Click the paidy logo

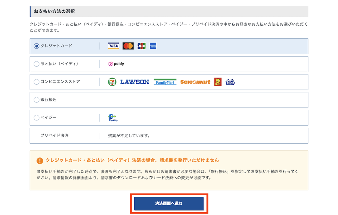pyautogui.click(x=116, y=64)
